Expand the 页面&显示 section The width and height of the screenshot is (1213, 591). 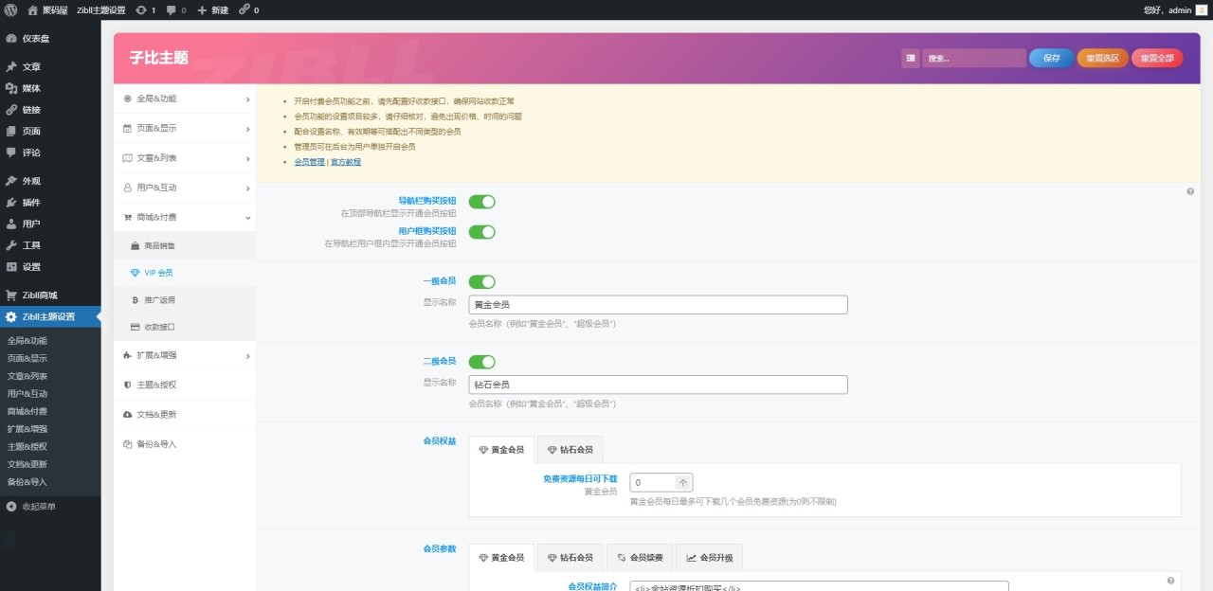click(x=185, y=128)
